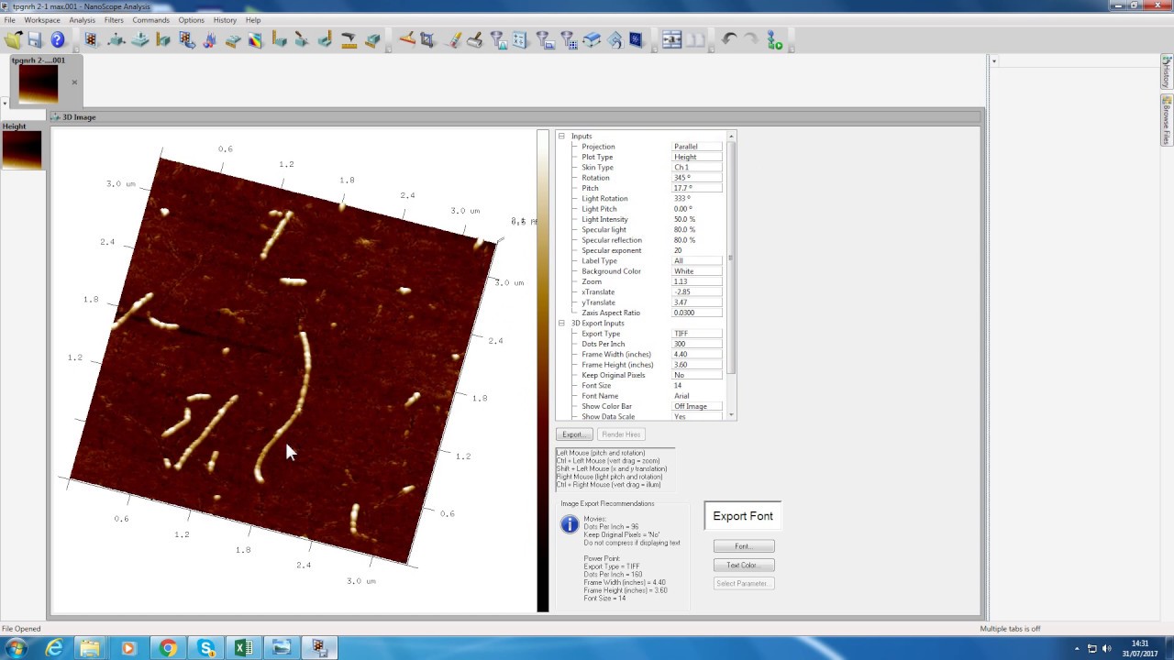Open the image math calculator icon
Screen dimensions: 1174x660
click(520, 39)
